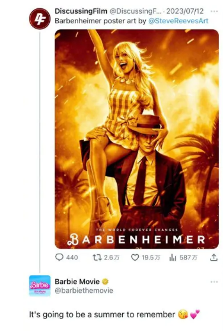Open DiscussingFilm account name link
The image size is (223, 331).
pyautogui.click(x=81, y=11)
